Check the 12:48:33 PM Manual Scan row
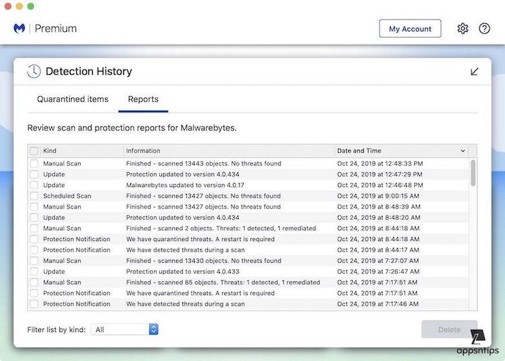The image size is (505, 361). [34, 164]
